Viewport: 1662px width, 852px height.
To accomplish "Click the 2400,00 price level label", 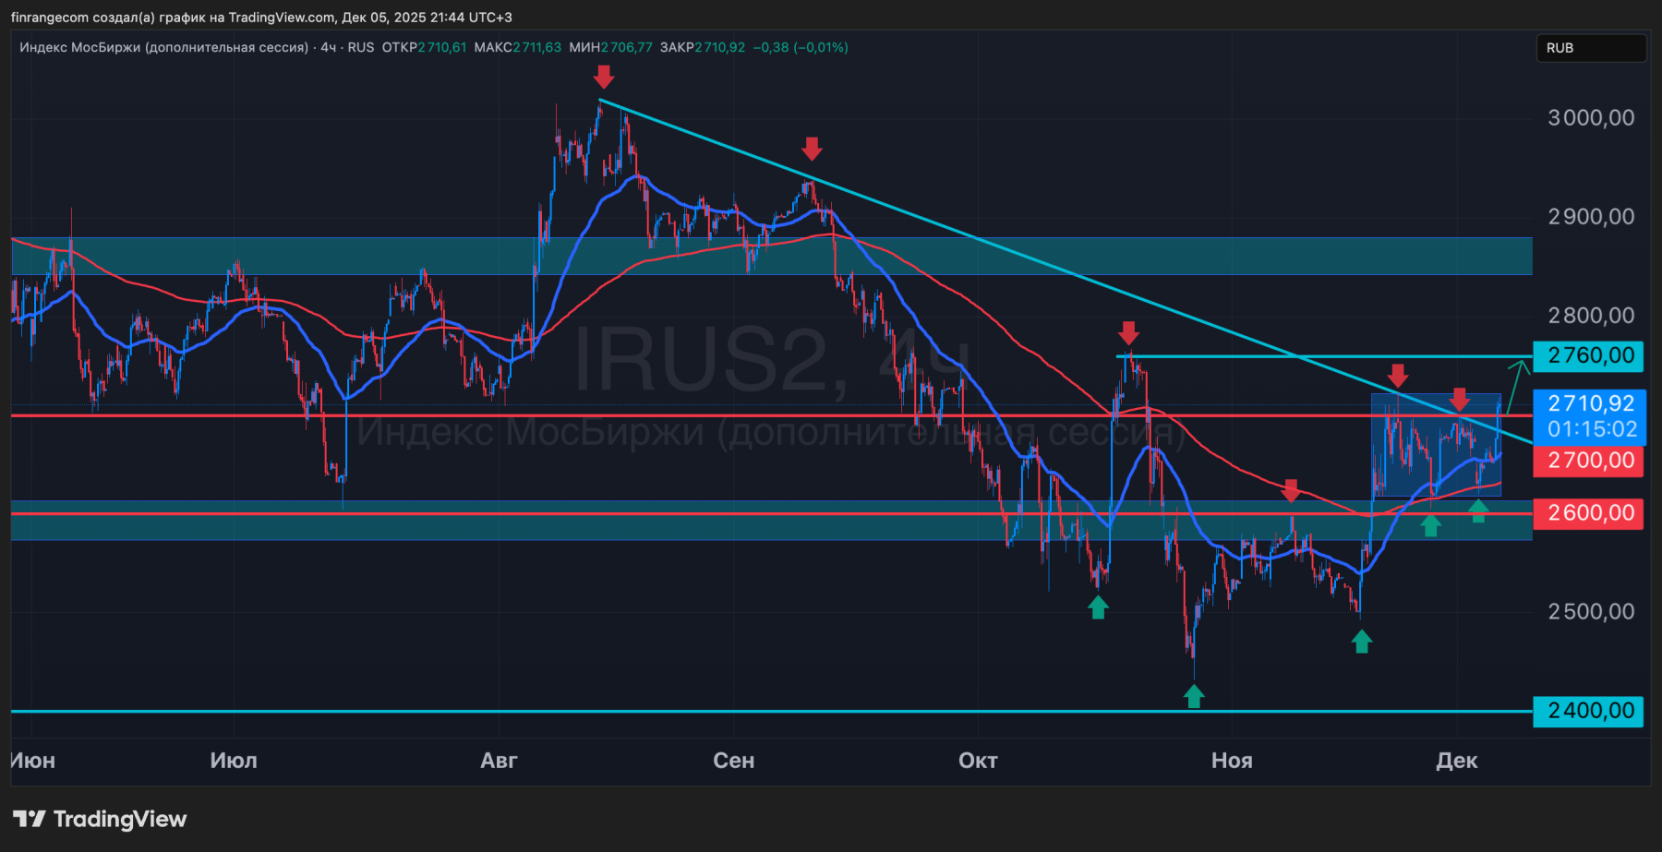I will [x=1588, y=711].
